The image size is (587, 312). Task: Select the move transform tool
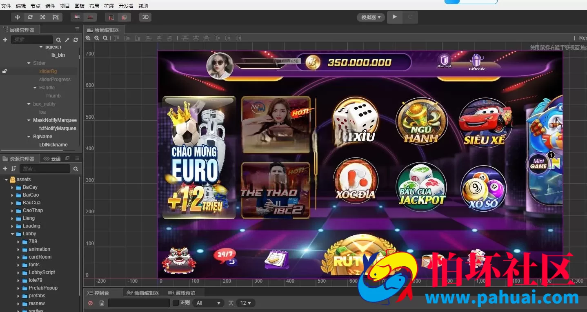[17, 17]
